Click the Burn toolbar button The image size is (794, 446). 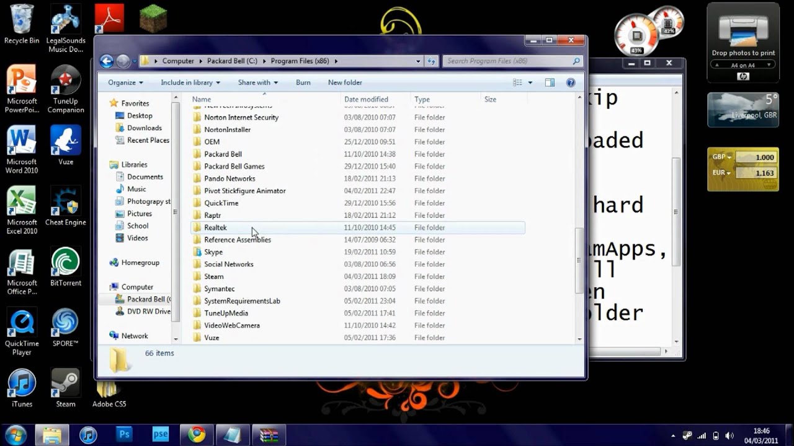(303, 82)
